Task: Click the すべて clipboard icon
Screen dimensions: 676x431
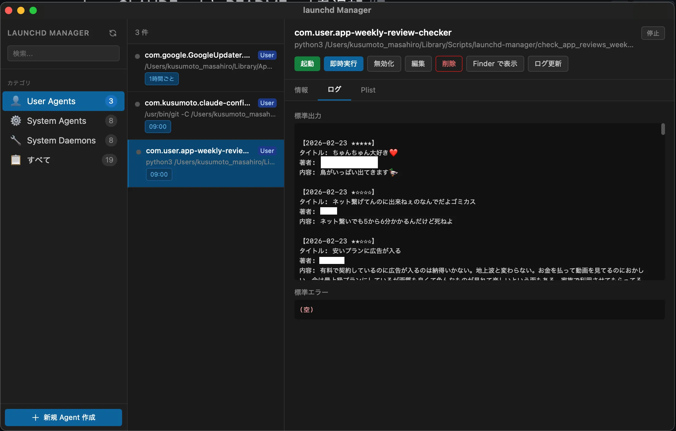Action: coord(16,160)
